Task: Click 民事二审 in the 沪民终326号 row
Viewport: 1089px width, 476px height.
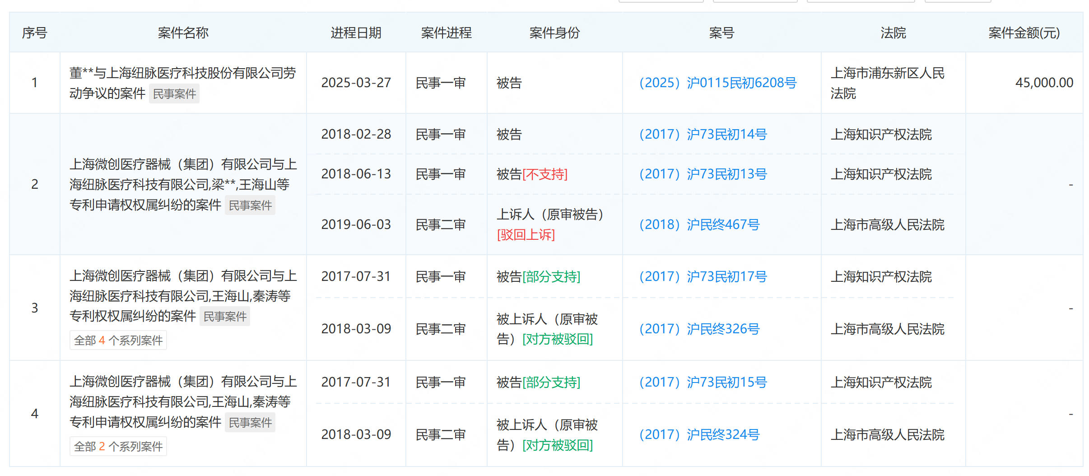Action: (441, 329)
